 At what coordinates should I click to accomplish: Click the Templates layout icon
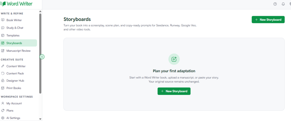[x=3, y=35]
